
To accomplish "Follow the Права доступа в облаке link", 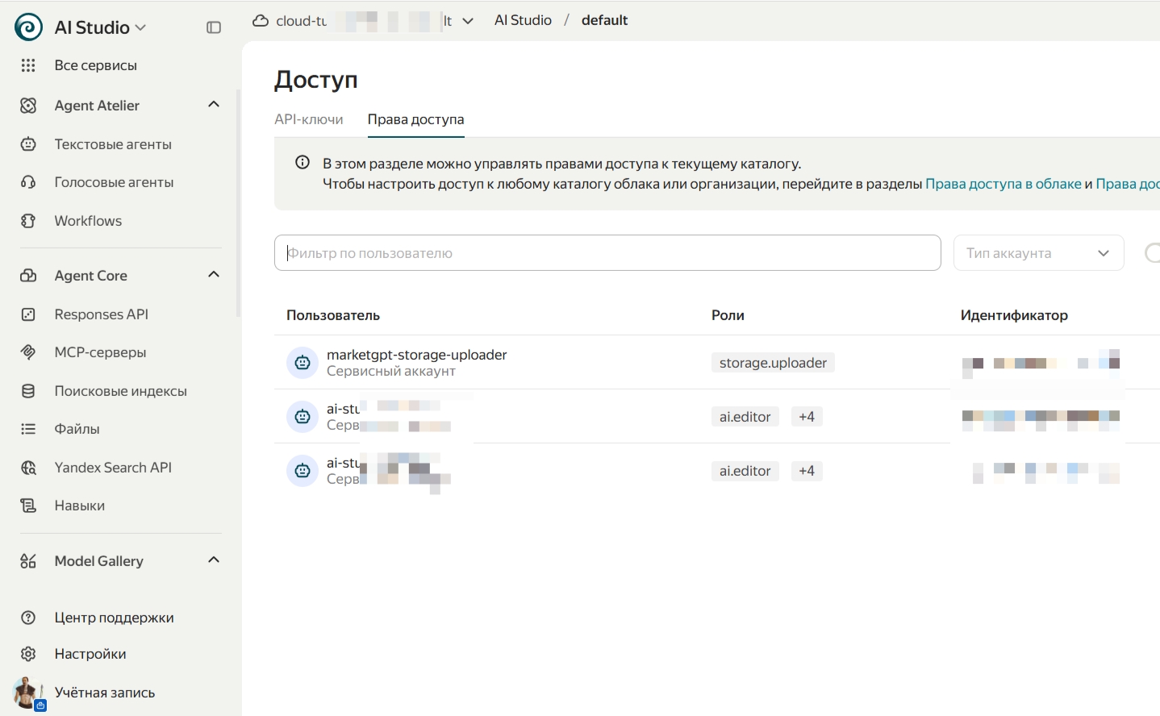I will click(1003, 184).
